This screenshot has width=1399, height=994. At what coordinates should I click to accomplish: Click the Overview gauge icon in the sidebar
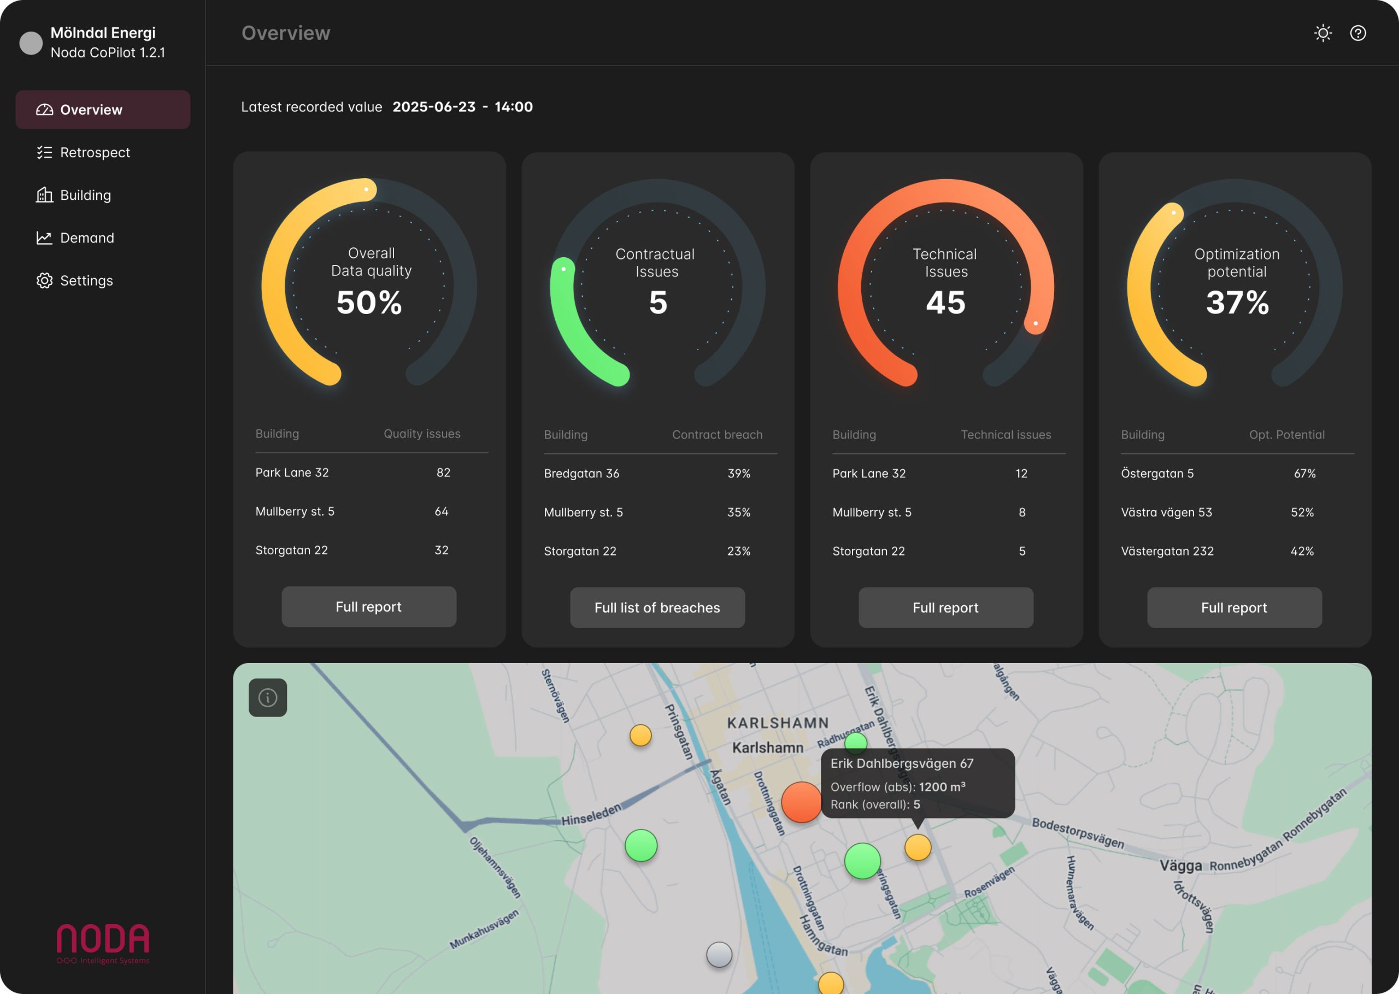click(44, 110)
